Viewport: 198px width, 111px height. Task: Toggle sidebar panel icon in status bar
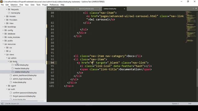pyautogui.click(x=2, y=104)
